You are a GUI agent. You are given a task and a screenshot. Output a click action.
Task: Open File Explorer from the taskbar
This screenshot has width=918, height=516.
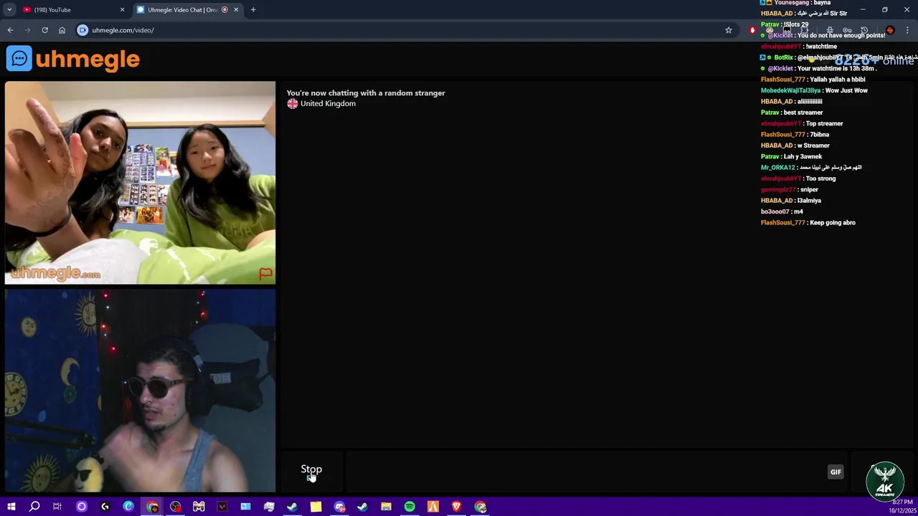[386, 507]
